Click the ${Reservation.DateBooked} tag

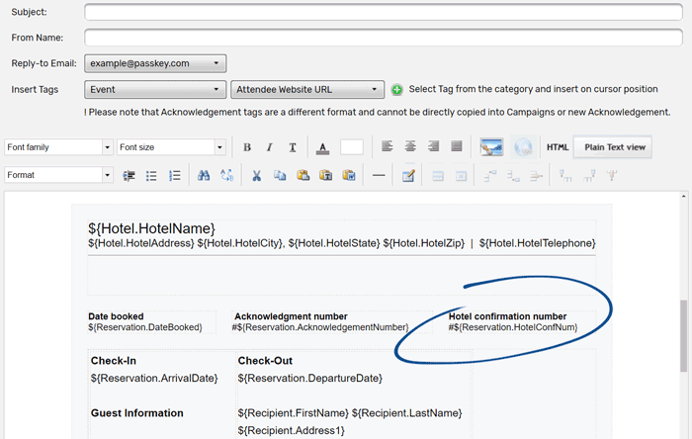[x=144, y=327]
